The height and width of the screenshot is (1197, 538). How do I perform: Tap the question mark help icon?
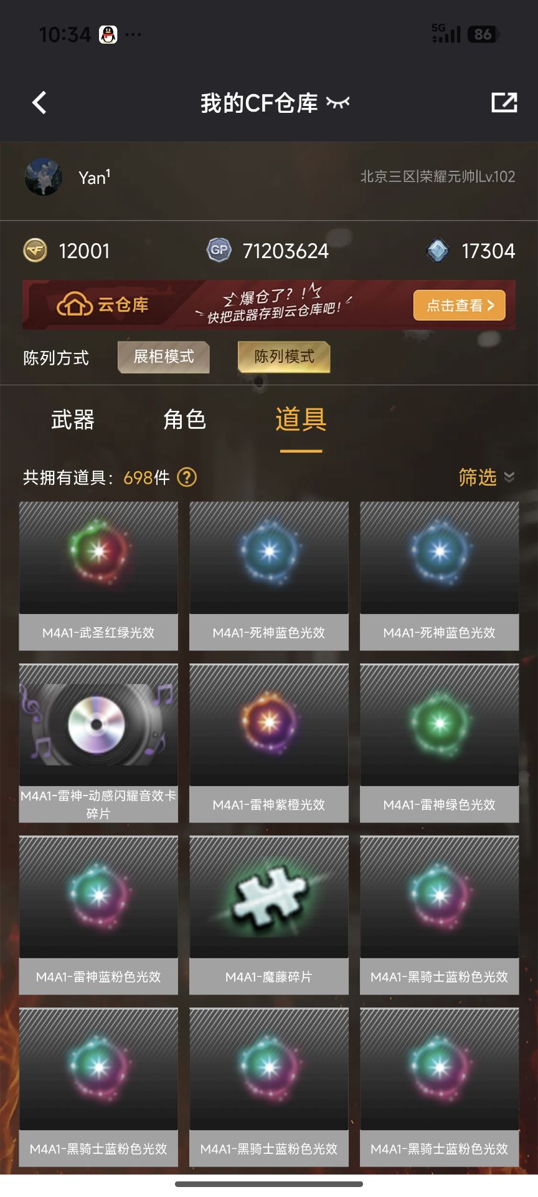coord(187,478)
